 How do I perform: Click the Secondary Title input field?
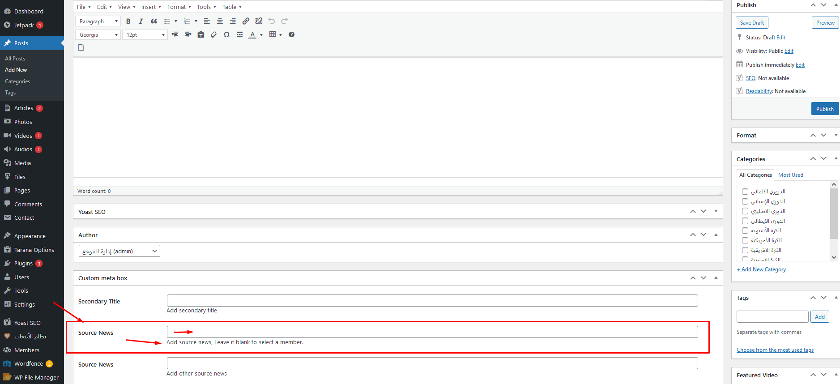tap(432, 300)
